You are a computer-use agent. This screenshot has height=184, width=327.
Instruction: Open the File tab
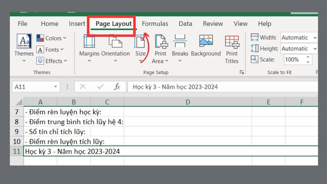pyautogui.click(x=22, y=23)
